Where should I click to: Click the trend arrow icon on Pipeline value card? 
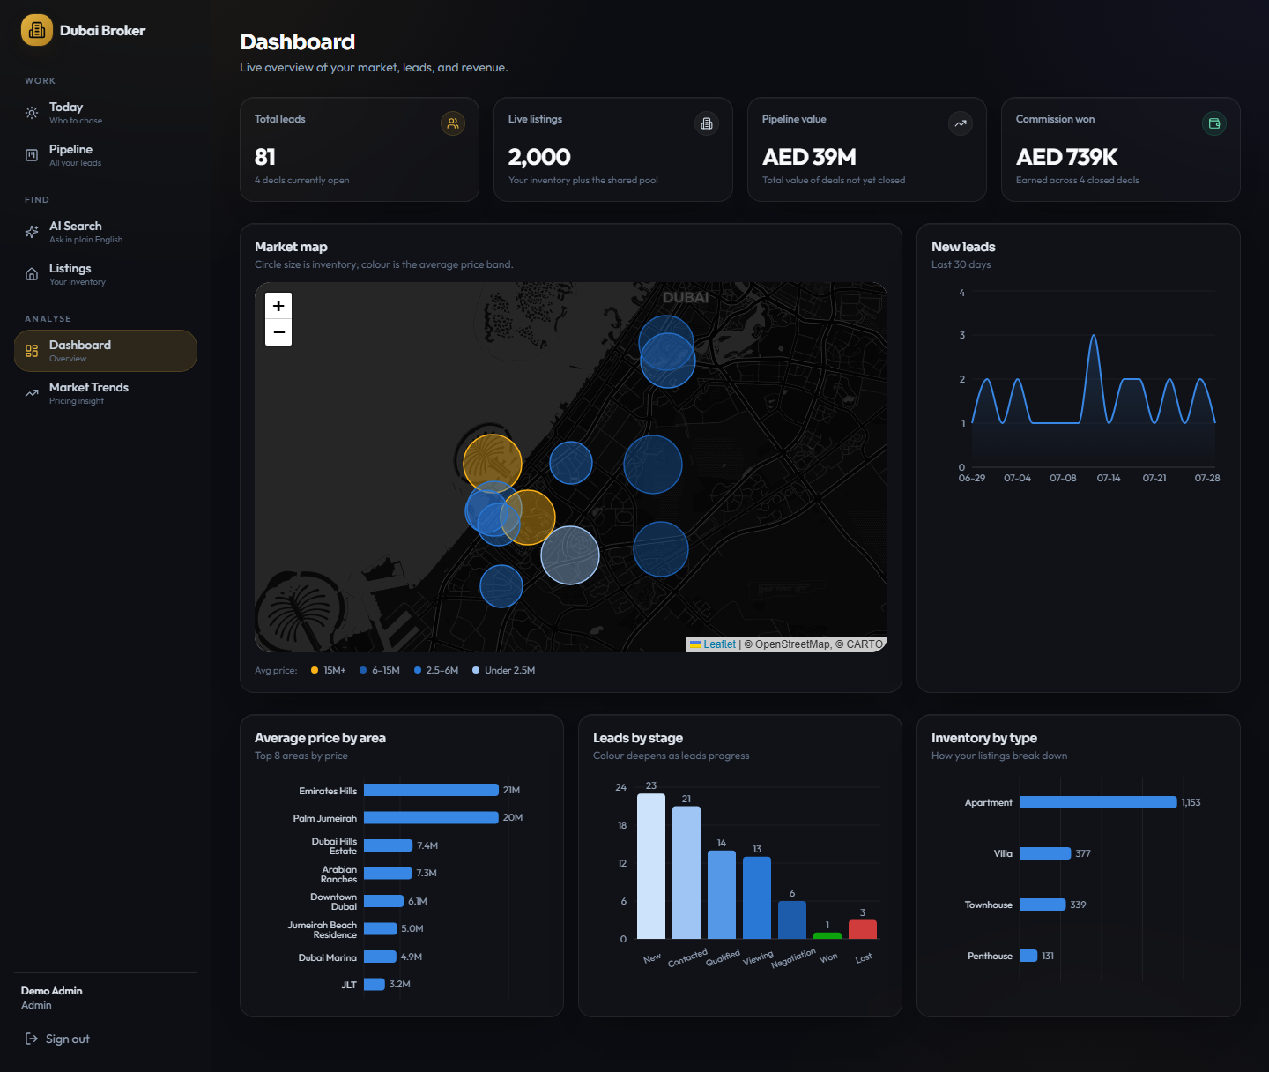(x=961, y=123)
